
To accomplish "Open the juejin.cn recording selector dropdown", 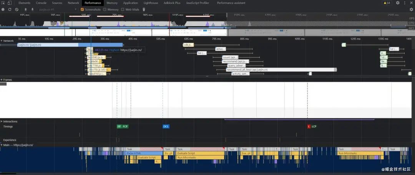I will click(57, 10).
